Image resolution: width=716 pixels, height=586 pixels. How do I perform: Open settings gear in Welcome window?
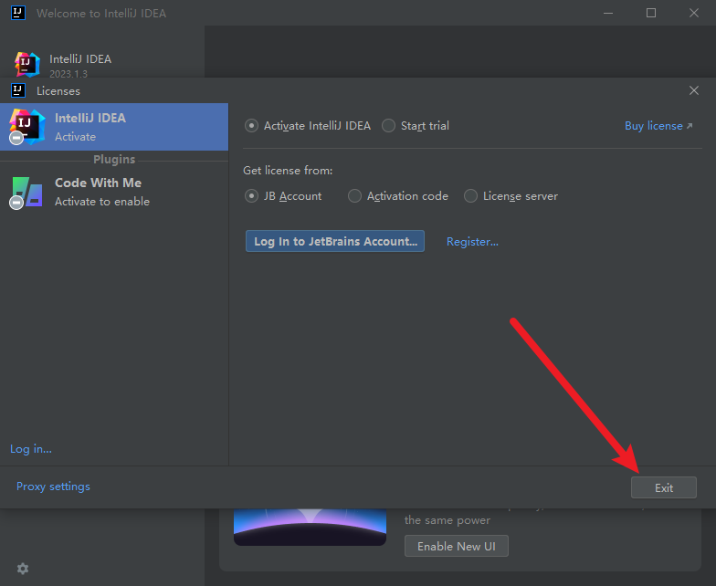coord(22,568)
